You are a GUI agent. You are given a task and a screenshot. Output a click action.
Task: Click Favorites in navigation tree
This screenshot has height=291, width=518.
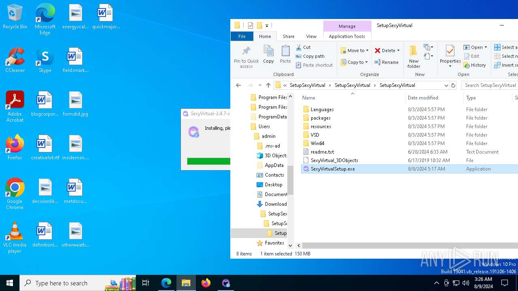[274, 243]
